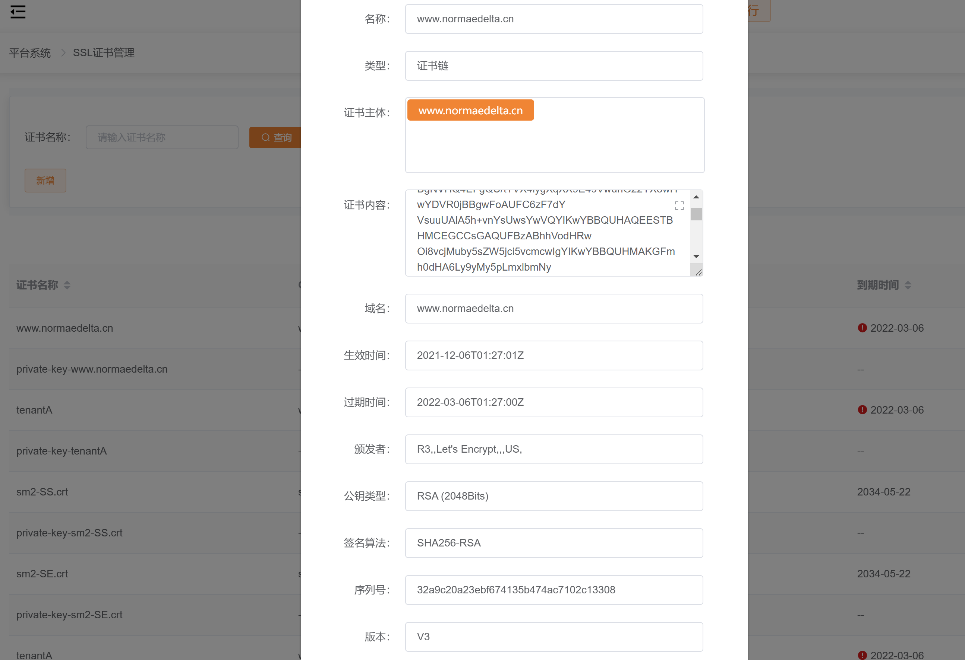The width and height of the screenshot is (965, 660).
Task: Click the sort arrows beside 证书名称 header
Action: [67, 285]
